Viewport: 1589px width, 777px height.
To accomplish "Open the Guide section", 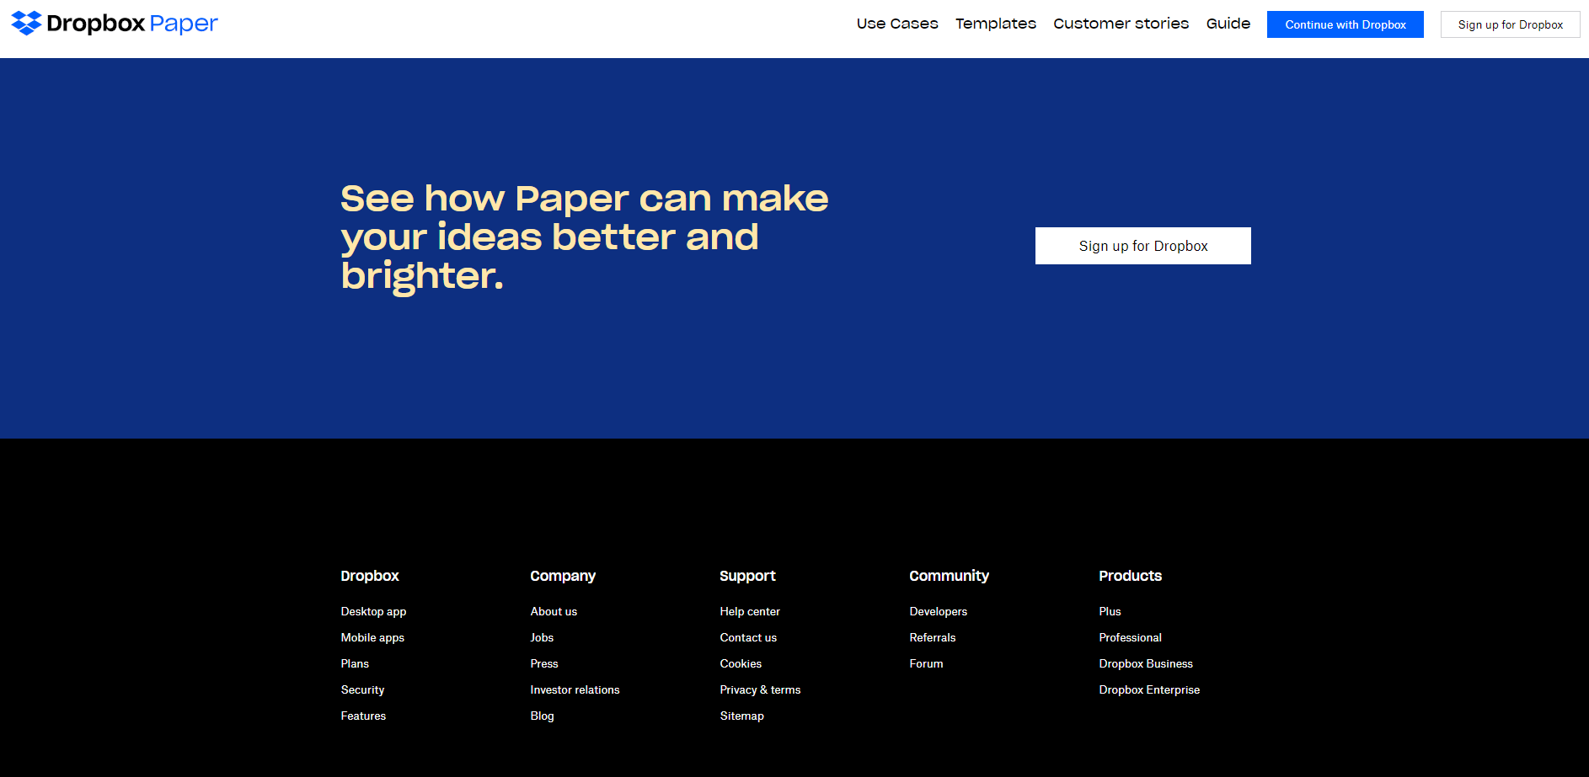I will coord(1228,24).
